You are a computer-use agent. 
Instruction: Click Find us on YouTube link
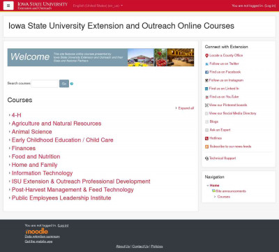click(x=224, y=97)
